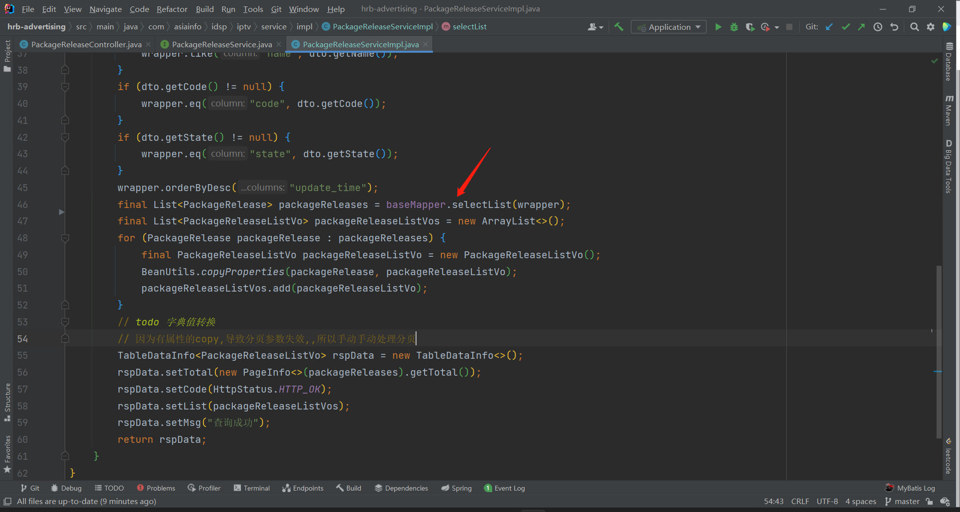Collapse the code block at line 42
960x512 pixels.
[65, 137]
